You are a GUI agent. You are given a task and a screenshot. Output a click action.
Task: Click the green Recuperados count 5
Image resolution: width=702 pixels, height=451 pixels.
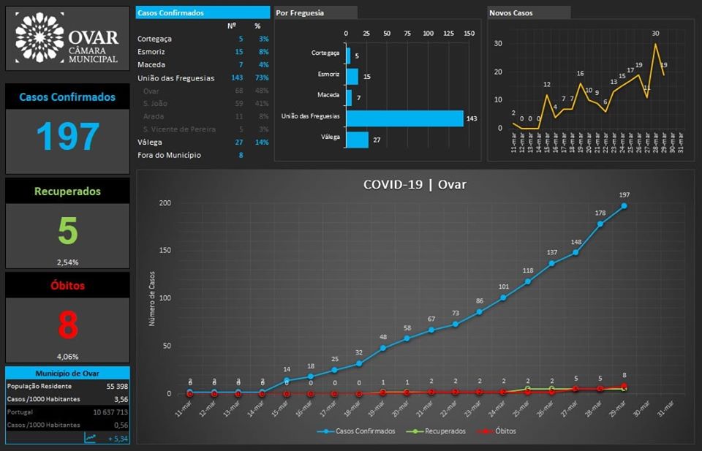67,231
